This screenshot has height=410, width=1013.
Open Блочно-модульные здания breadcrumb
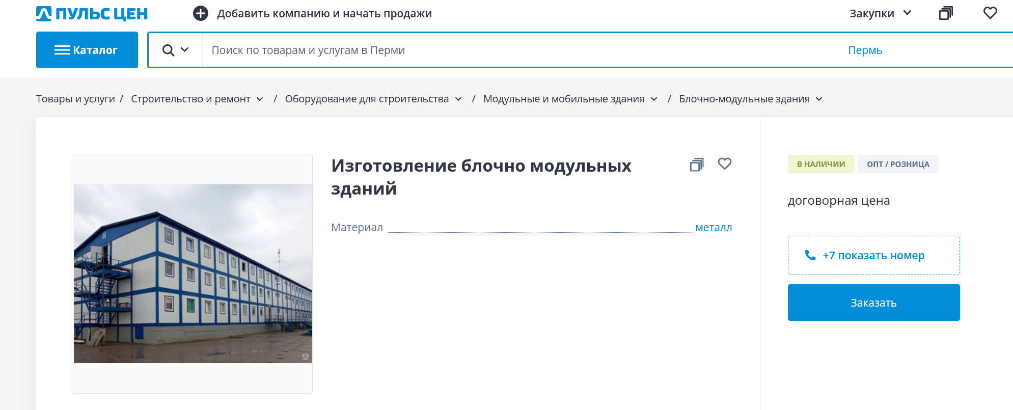(x=744, y=99)
